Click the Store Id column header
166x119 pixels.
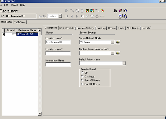pyautogui.click(x=11, y=30)
